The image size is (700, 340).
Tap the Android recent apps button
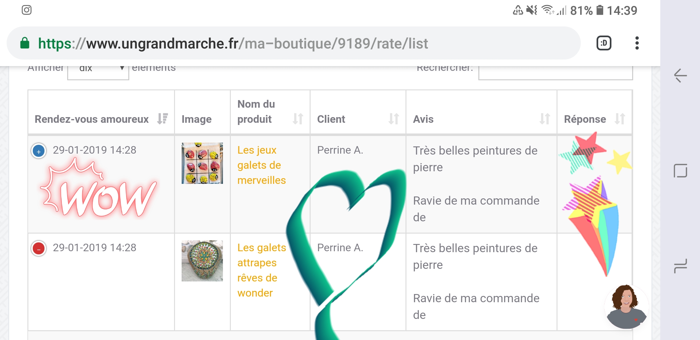[x=680, y=266]
